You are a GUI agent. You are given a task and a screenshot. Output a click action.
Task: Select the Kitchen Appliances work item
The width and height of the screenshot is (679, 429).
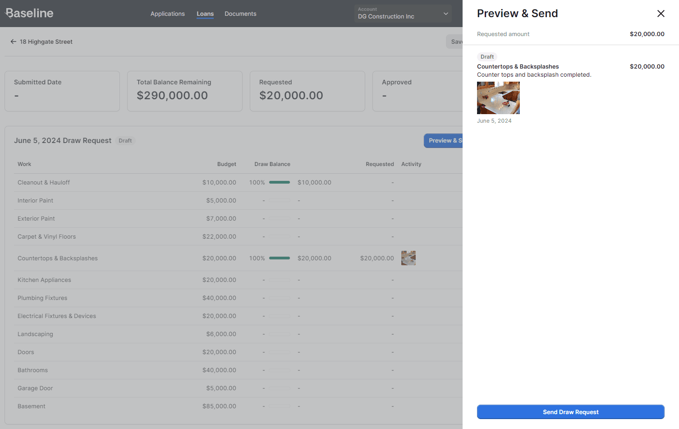pos(44,280)
